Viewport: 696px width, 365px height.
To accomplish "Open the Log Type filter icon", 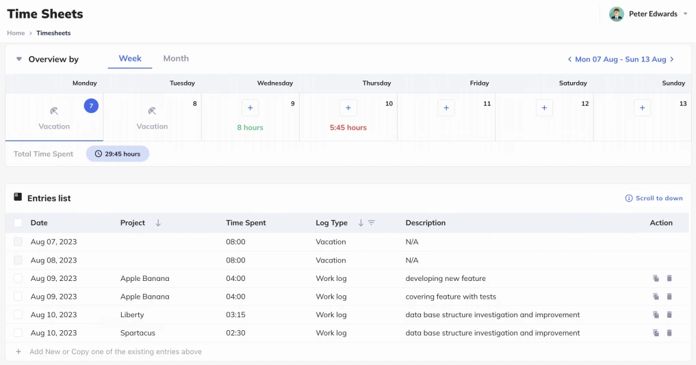I will pos(372,223).
